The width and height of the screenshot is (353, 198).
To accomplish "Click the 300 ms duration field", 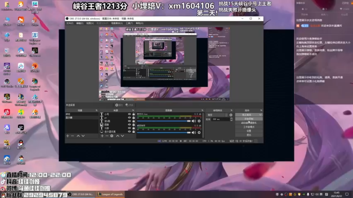I will 220,119.
